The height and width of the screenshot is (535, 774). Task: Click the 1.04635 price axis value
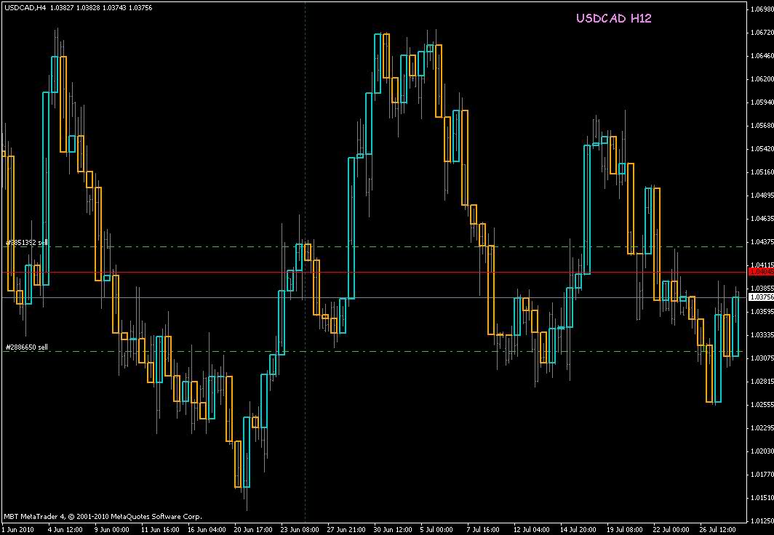pos(762,218)
